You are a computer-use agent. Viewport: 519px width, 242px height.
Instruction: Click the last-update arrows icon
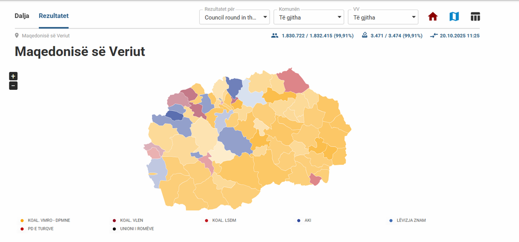click(x=434, y=35)
